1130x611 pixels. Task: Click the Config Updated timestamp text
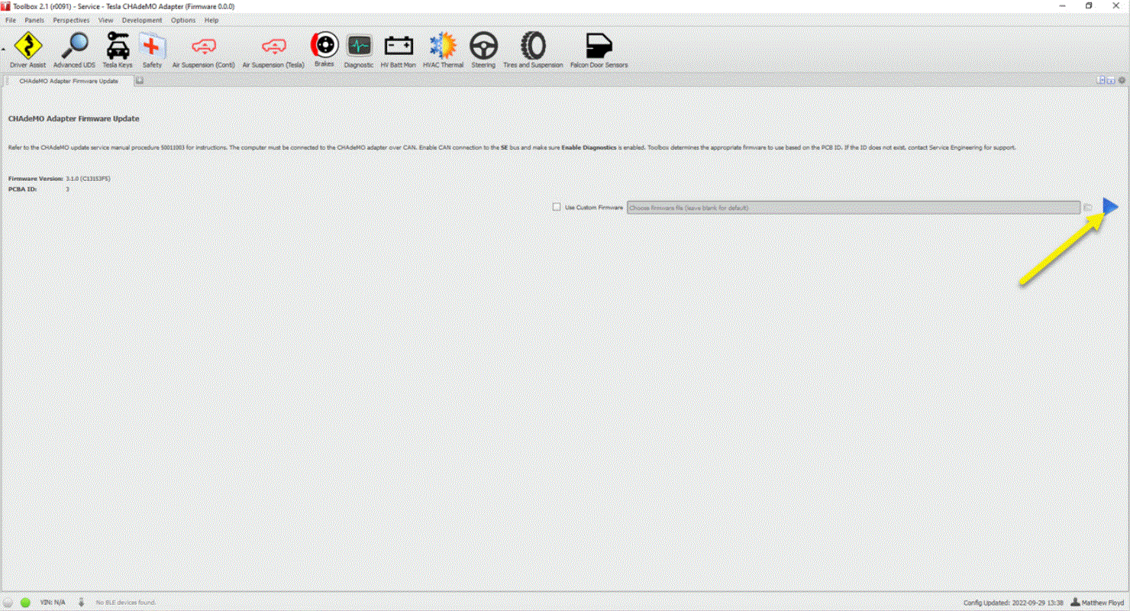pos(1013,603)
